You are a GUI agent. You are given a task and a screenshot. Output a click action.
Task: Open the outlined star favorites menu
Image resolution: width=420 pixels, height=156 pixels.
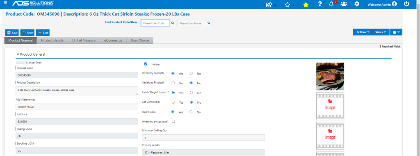tap(289, 5)
